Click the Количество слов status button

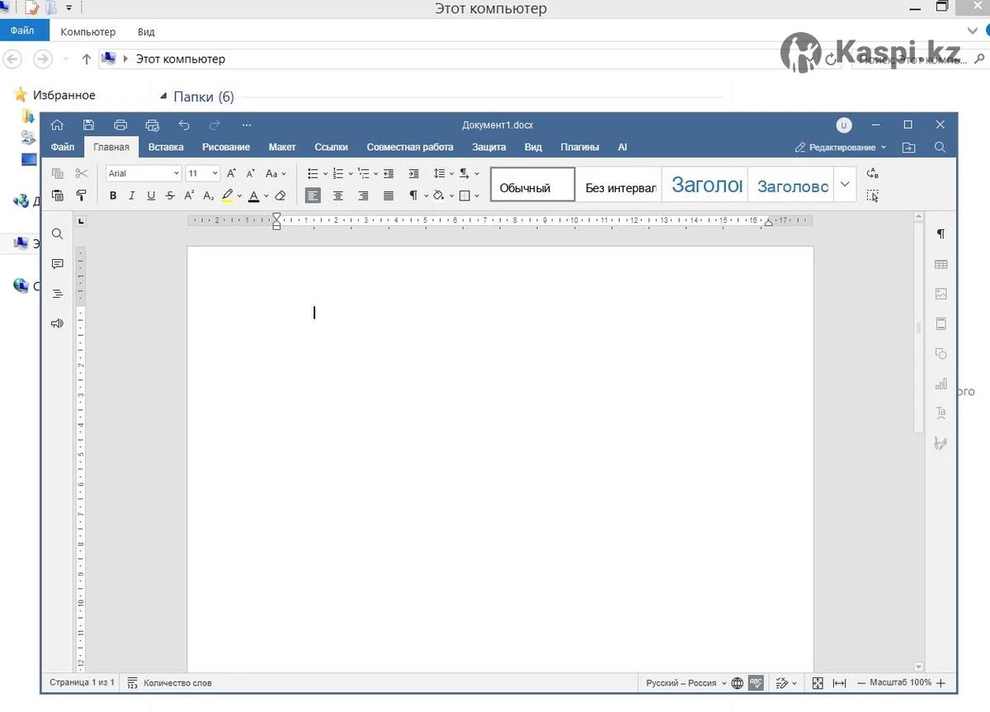pyautogui.click(x=170, y=683)
